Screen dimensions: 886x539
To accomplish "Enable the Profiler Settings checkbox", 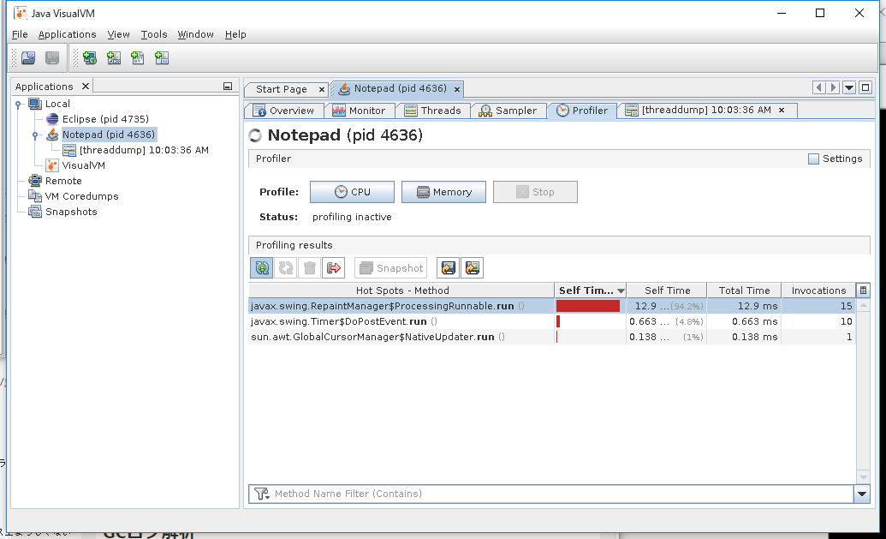I will pos(813,159).
